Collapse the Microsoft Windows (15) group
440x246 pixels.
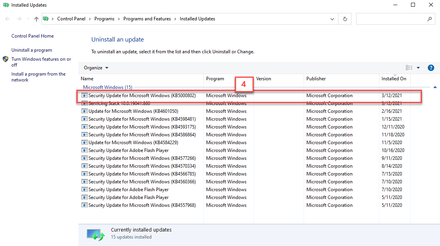pos(435,87)
